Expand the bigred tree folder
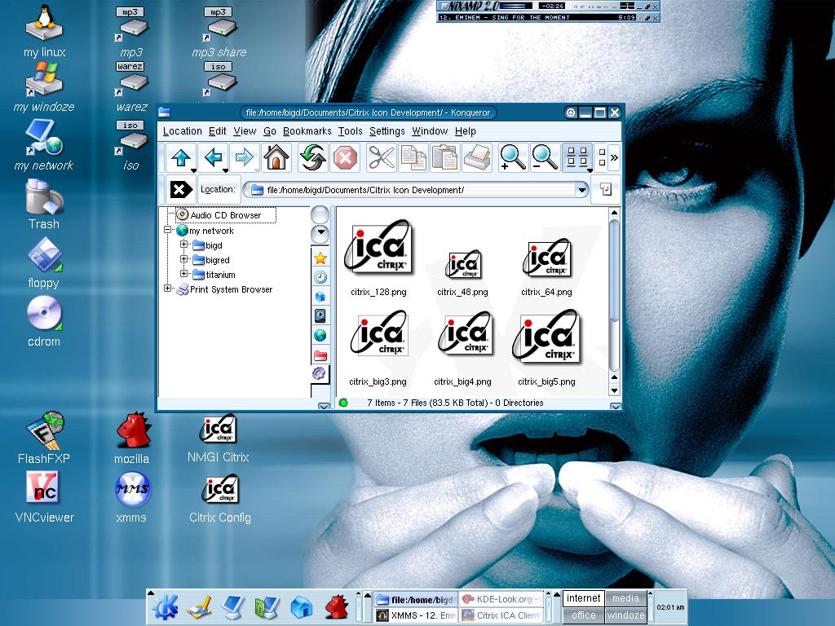 pyautogui.click(x=183, y=259)
